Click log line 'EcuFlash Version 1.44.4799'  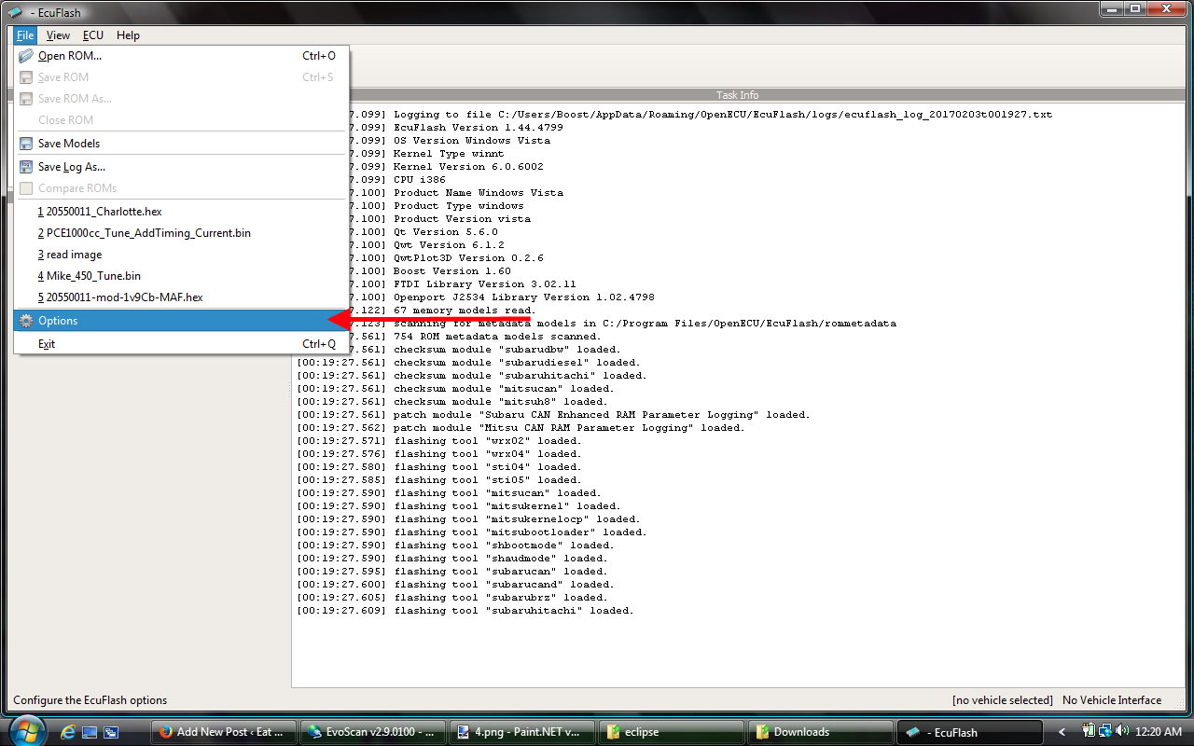click(479, 128)
